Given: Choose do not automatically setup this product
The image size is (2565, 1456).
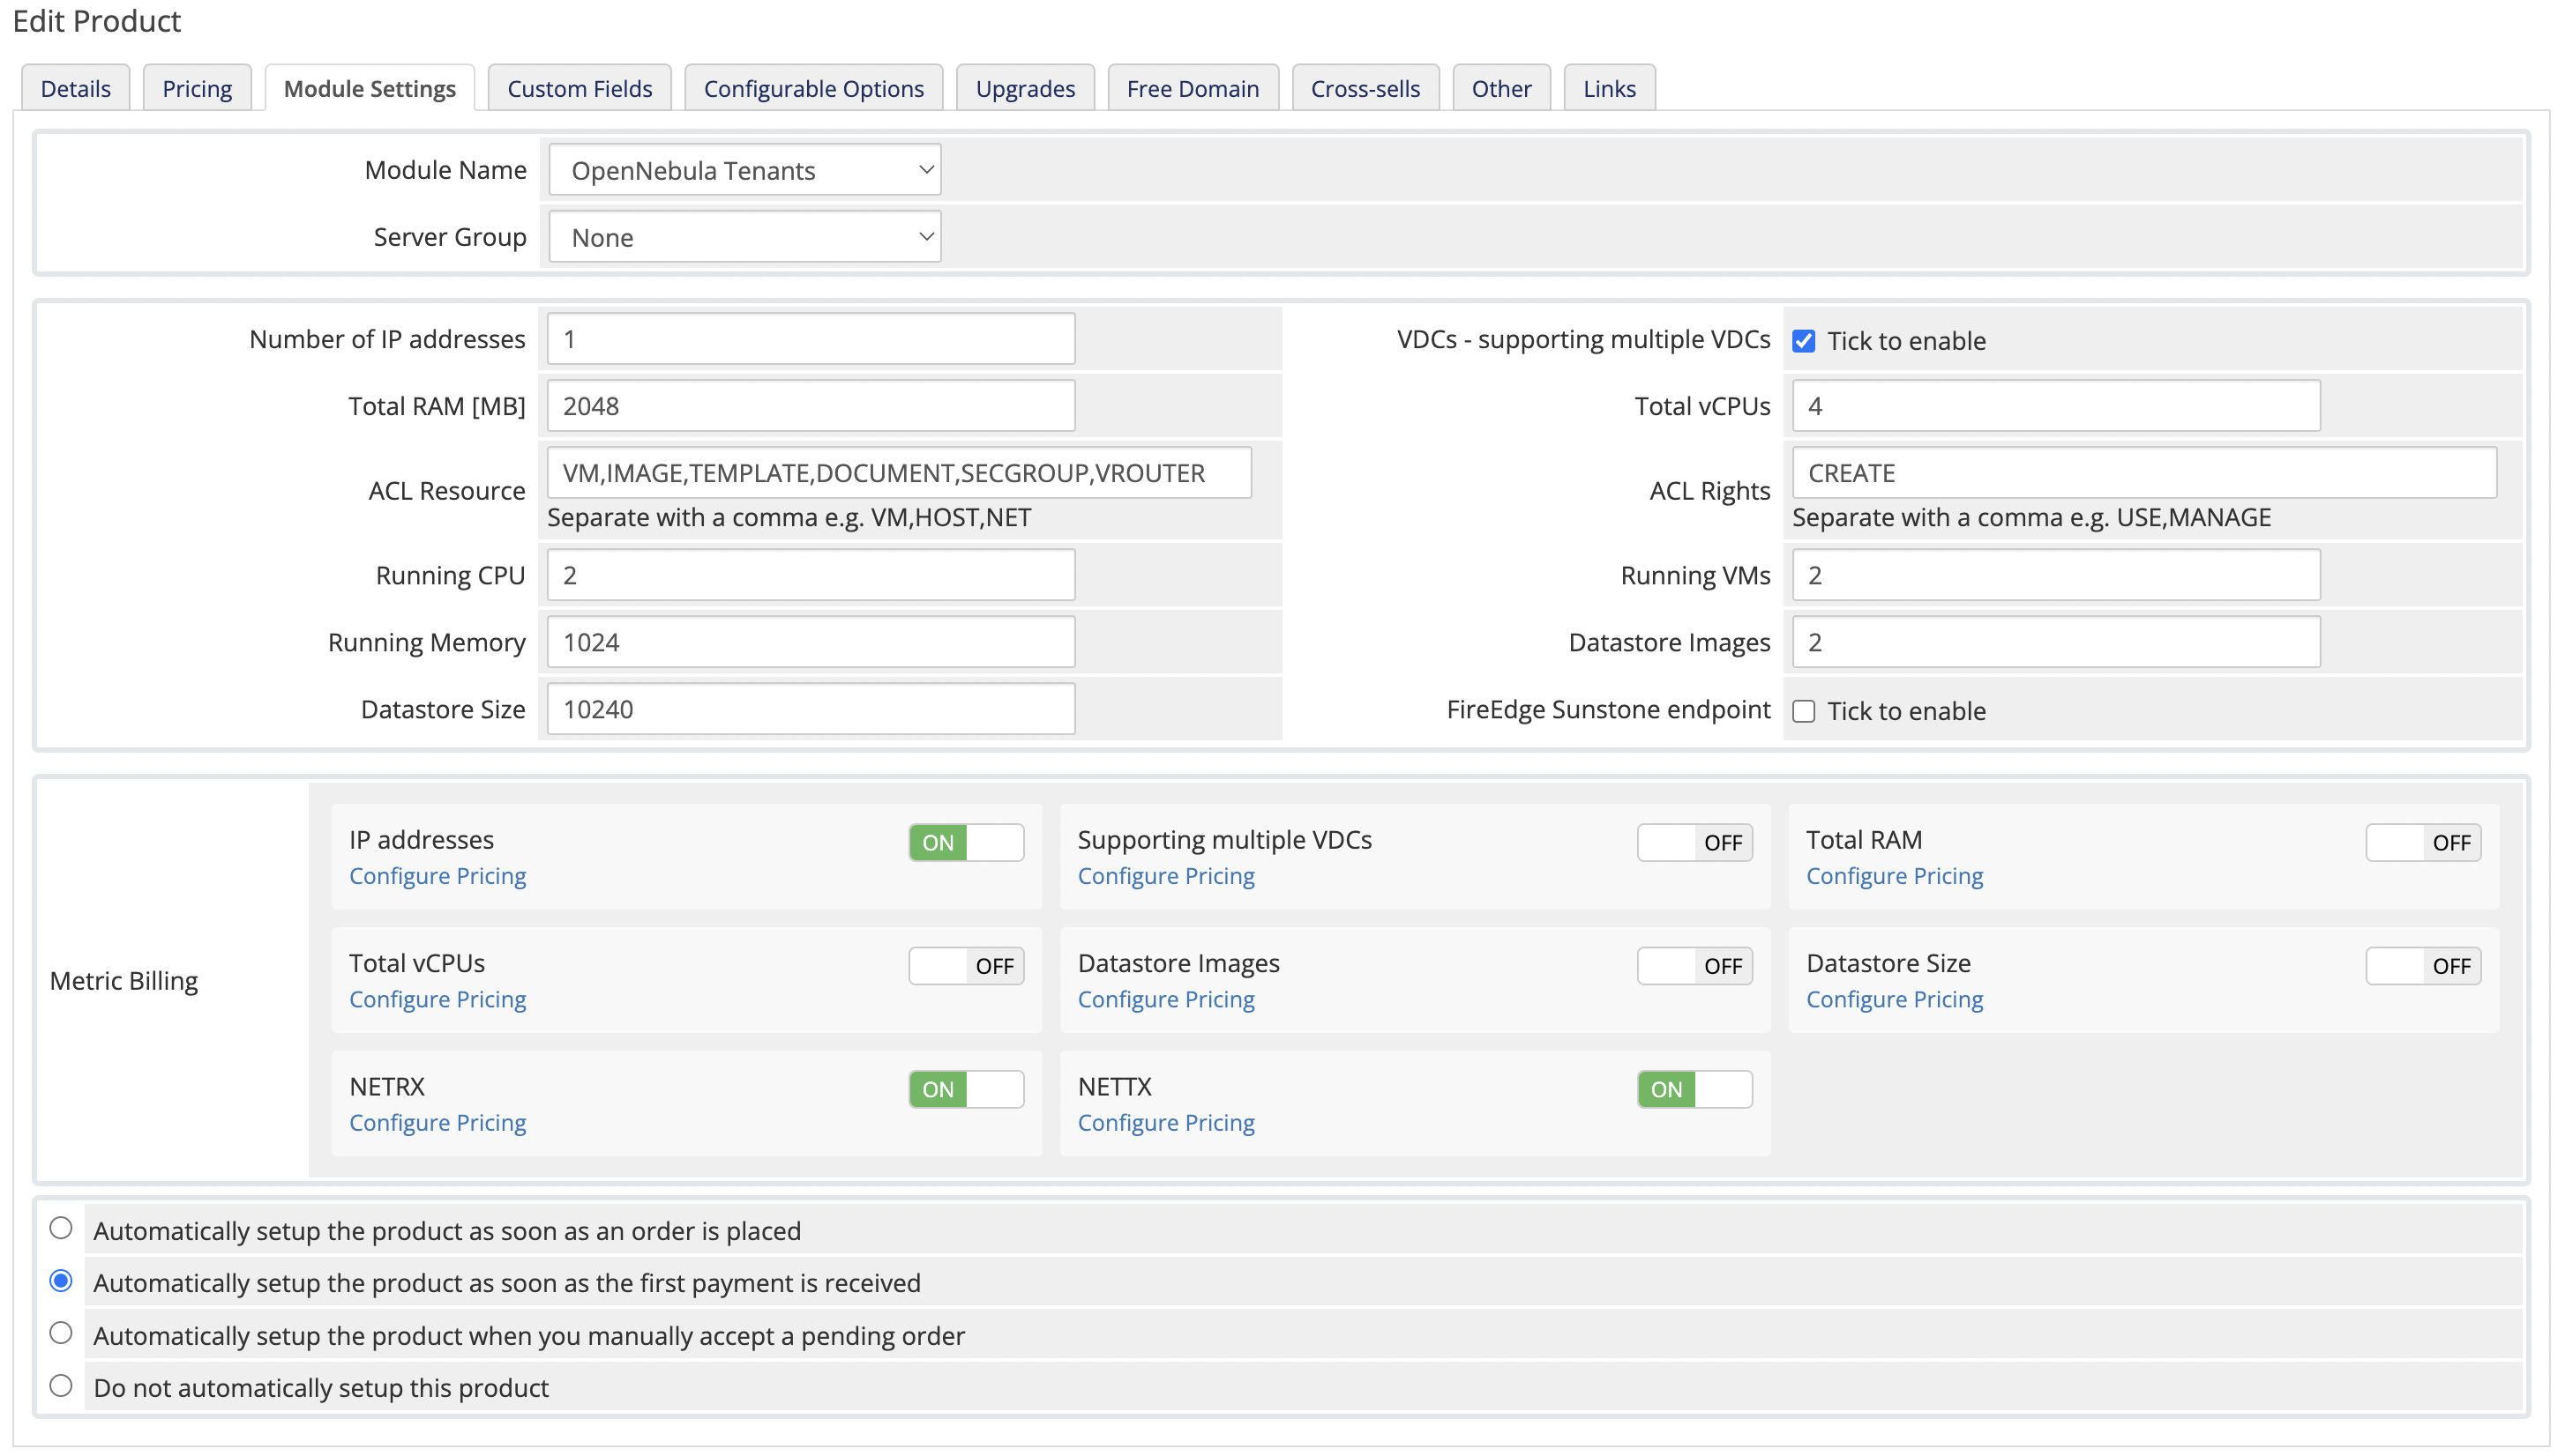Looking at the screenshot, I should tap(61, 1386).
